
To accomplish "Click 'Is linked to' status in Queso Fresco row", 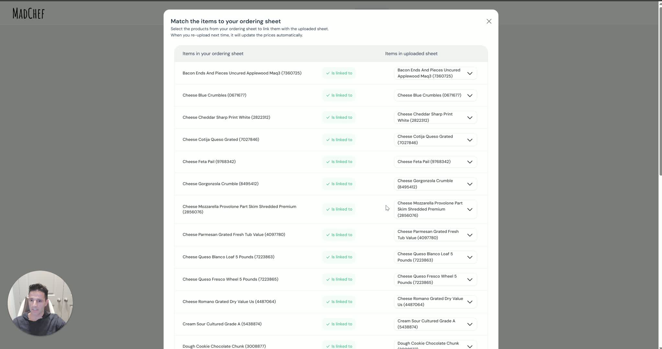I will click(x=339, y=280).
